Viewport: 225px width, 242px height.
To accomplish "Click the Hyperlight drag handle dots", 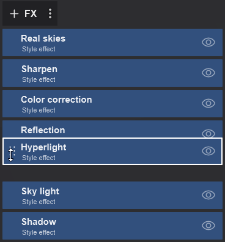I will pos(12,151).
